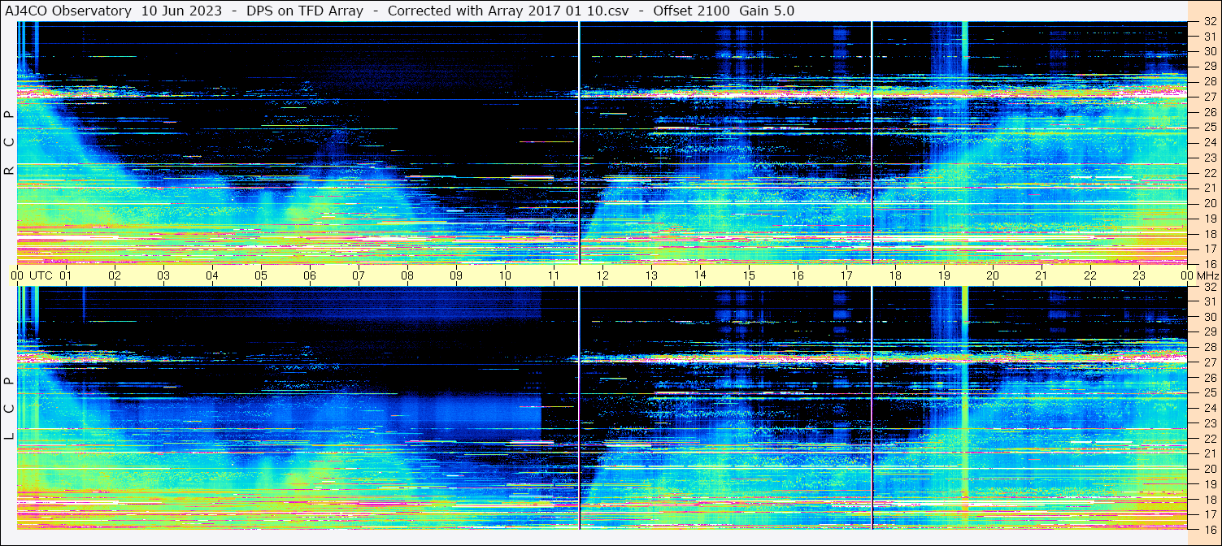Click the 'L C P' label of the lower spectrogram

[9, 409]
